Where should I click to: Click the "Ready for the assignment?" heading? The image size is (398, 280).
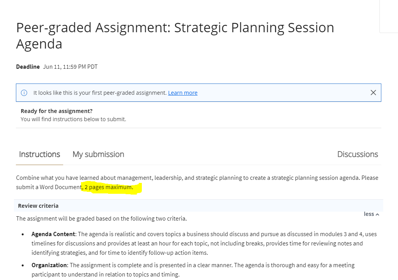56,111
